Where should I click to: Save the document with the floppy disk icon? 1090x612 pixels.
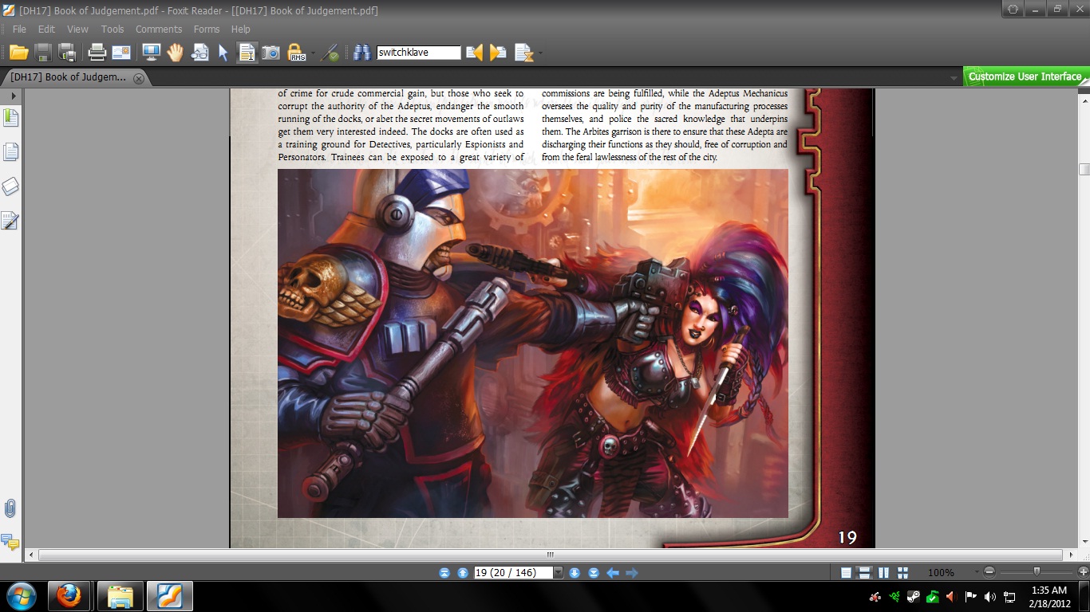point(43,53)
